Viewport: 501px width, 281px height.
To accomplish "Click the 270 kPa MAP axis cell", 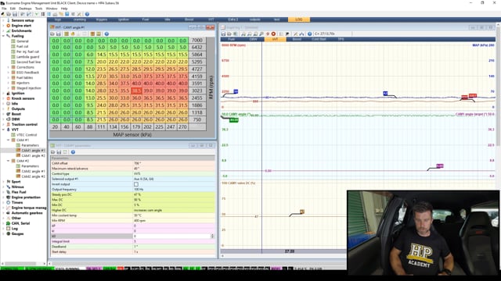I will click(182, 126).
